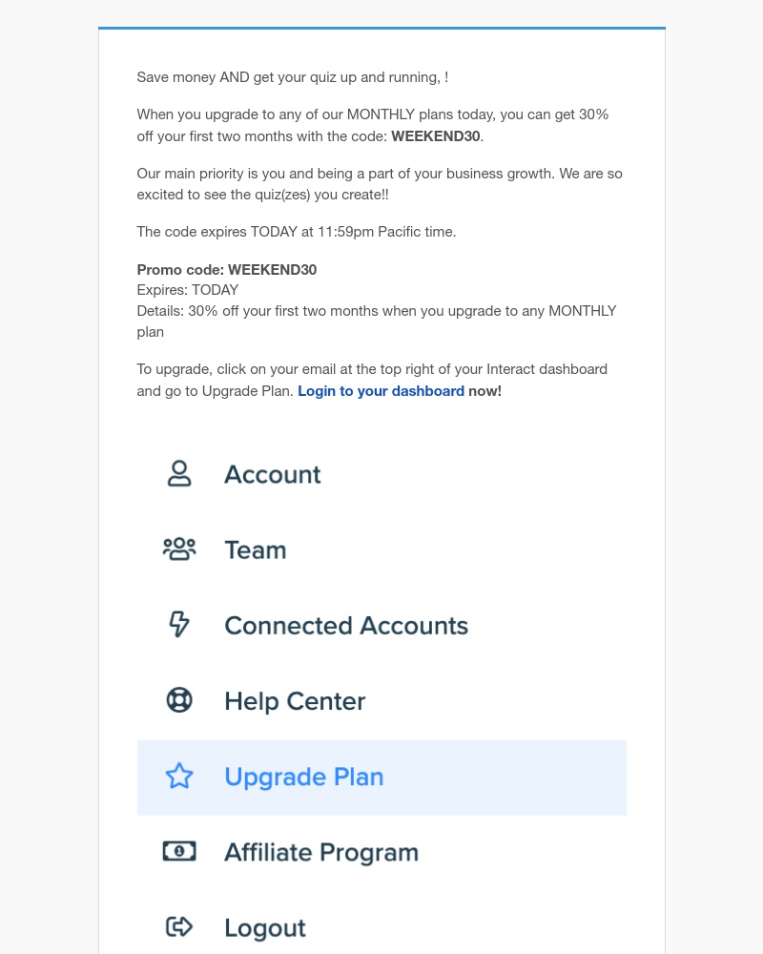Click the Upgrade Plan star icon
This screenshot has width=763, height=954.
tap(179, 776)
